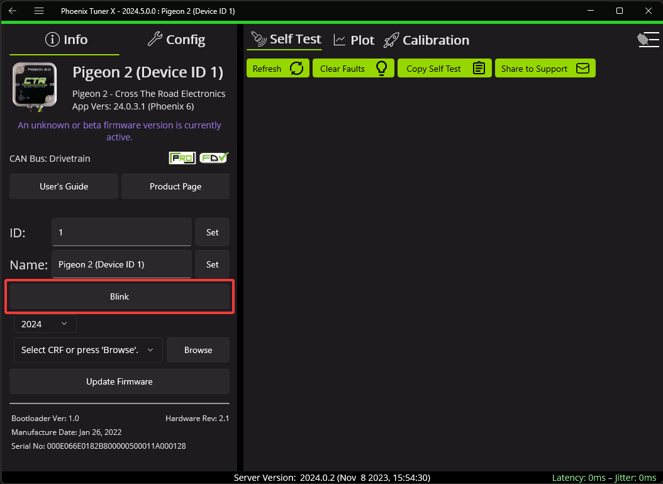Click the PRO license badge
This screenshot has height=484, width=663.
pos(182,158)
